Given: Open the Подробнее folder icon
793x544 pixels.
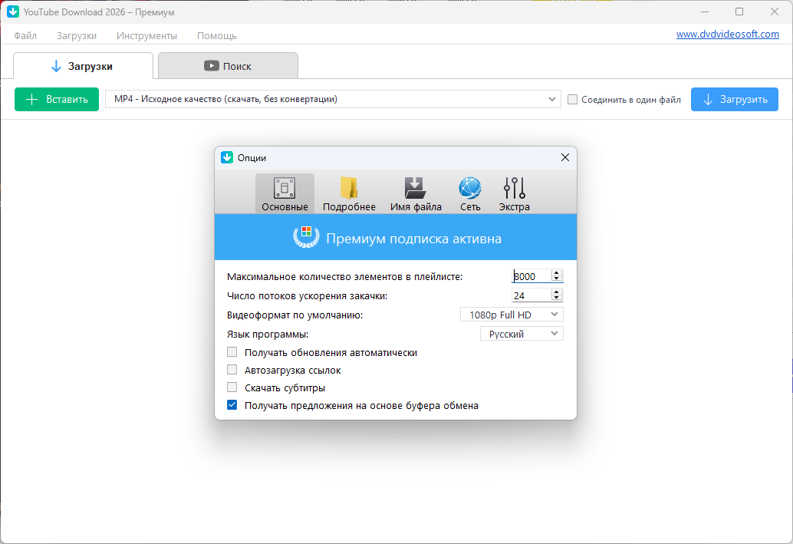Looking at the screenshot, I should click(x=349, y=189).
